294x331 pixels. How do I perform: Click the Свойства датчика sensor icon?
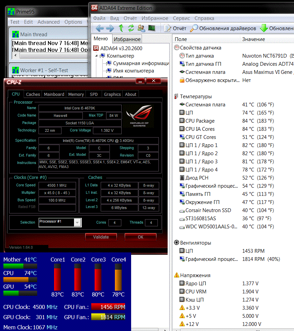pos(177,47)
